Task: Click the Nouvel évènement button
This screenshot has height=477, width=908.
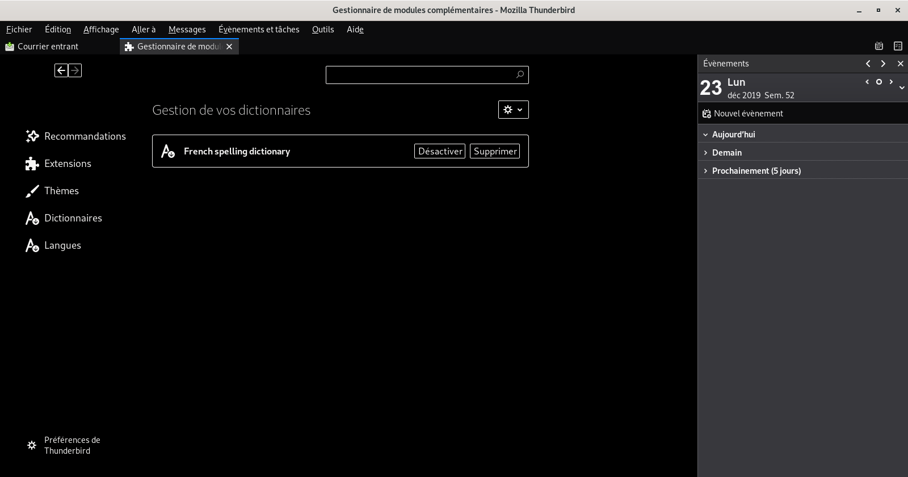Action: [743, 114]
